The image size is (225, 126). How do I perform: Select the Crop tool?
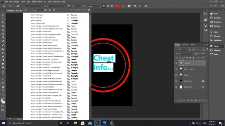(3, 30)
